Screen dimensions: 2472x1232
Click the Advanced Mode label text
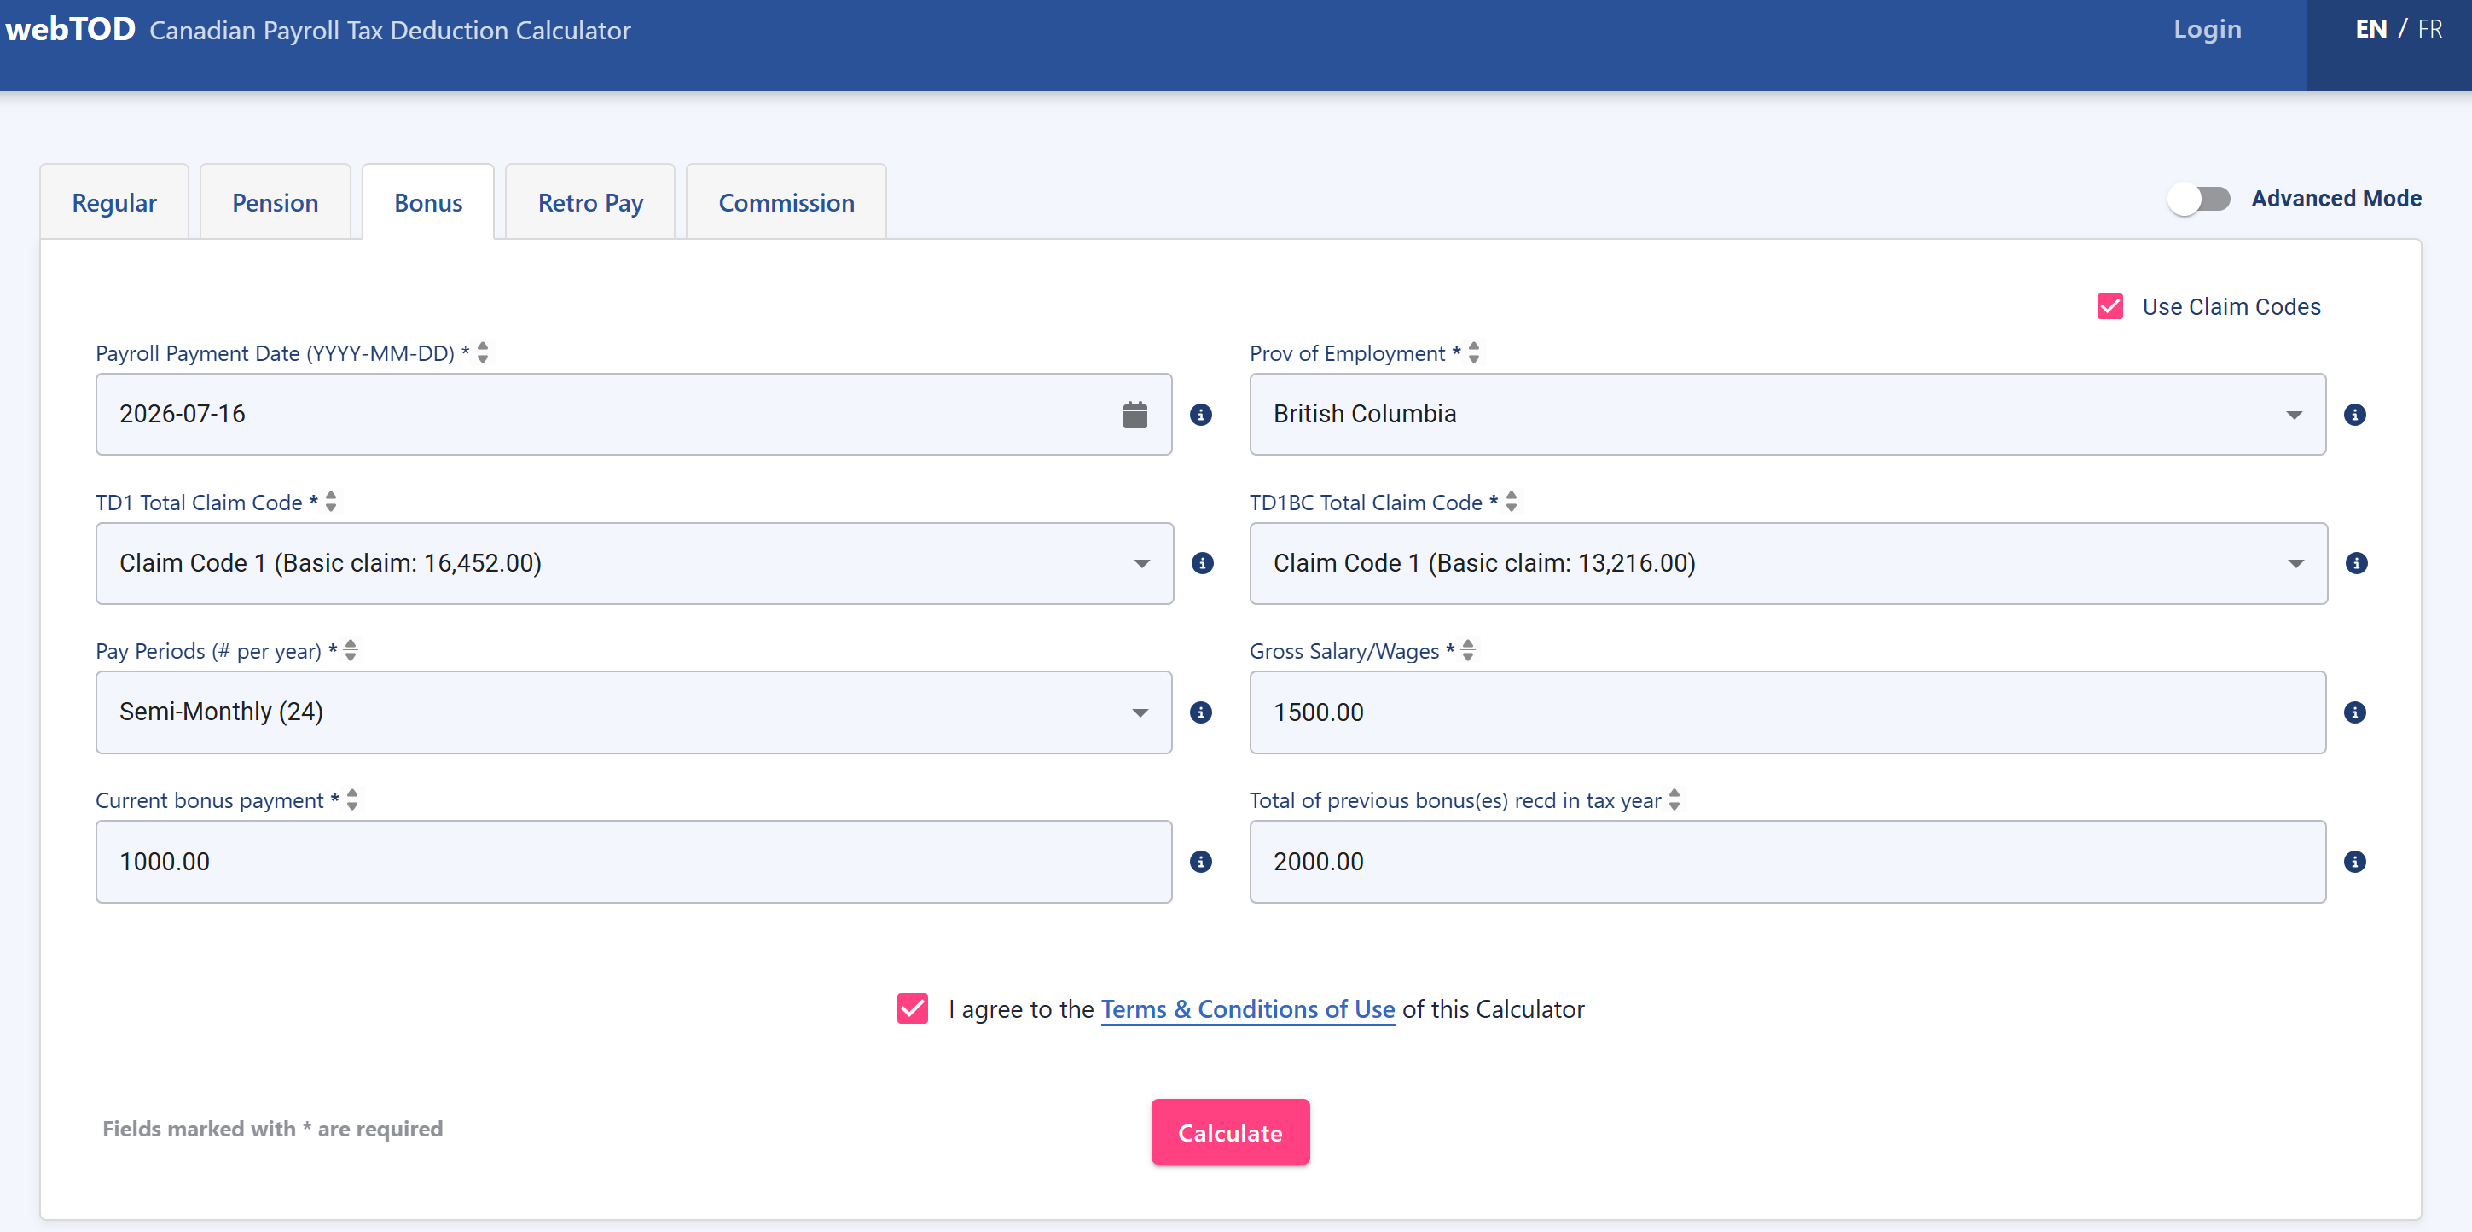(x=2336, y=199)
